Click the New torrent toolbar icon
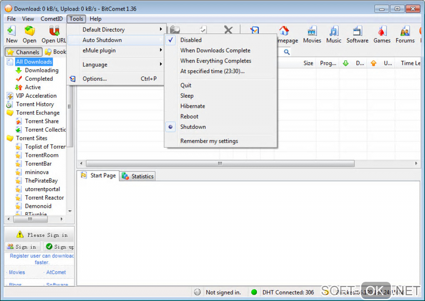Viewport: 425px width, 301px height. [11, 31]
